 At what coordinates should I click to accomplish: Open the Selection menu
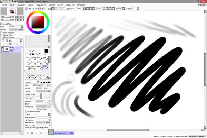coord(41,5)
